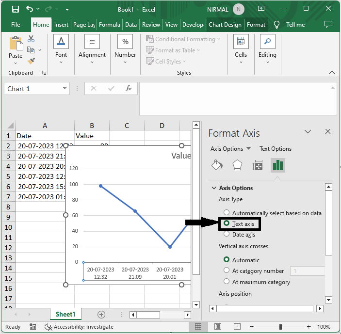Click the Insert Function fx icon
Image resolution: width=341 pixels, height=334 pixels.
click(x=129, y=88)
